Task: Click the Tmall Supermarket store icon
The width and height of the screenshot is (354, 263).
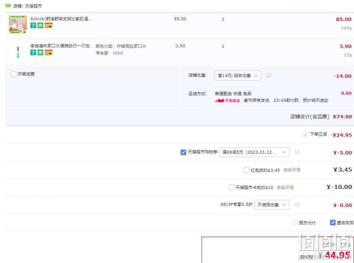Action: pyautogui.click(x=8, y=6)
